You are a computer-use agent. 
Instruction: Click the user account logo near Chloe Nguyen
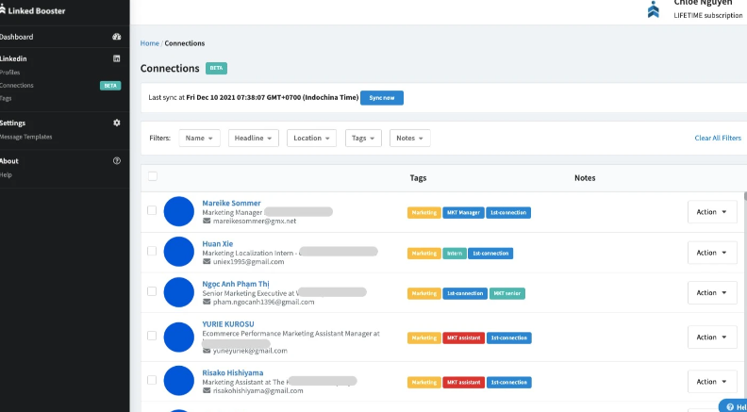(654, 9)
